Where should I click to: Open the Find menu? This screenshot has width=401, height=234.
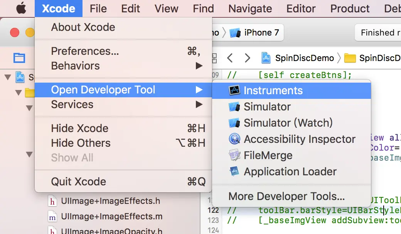pos(203,8)
